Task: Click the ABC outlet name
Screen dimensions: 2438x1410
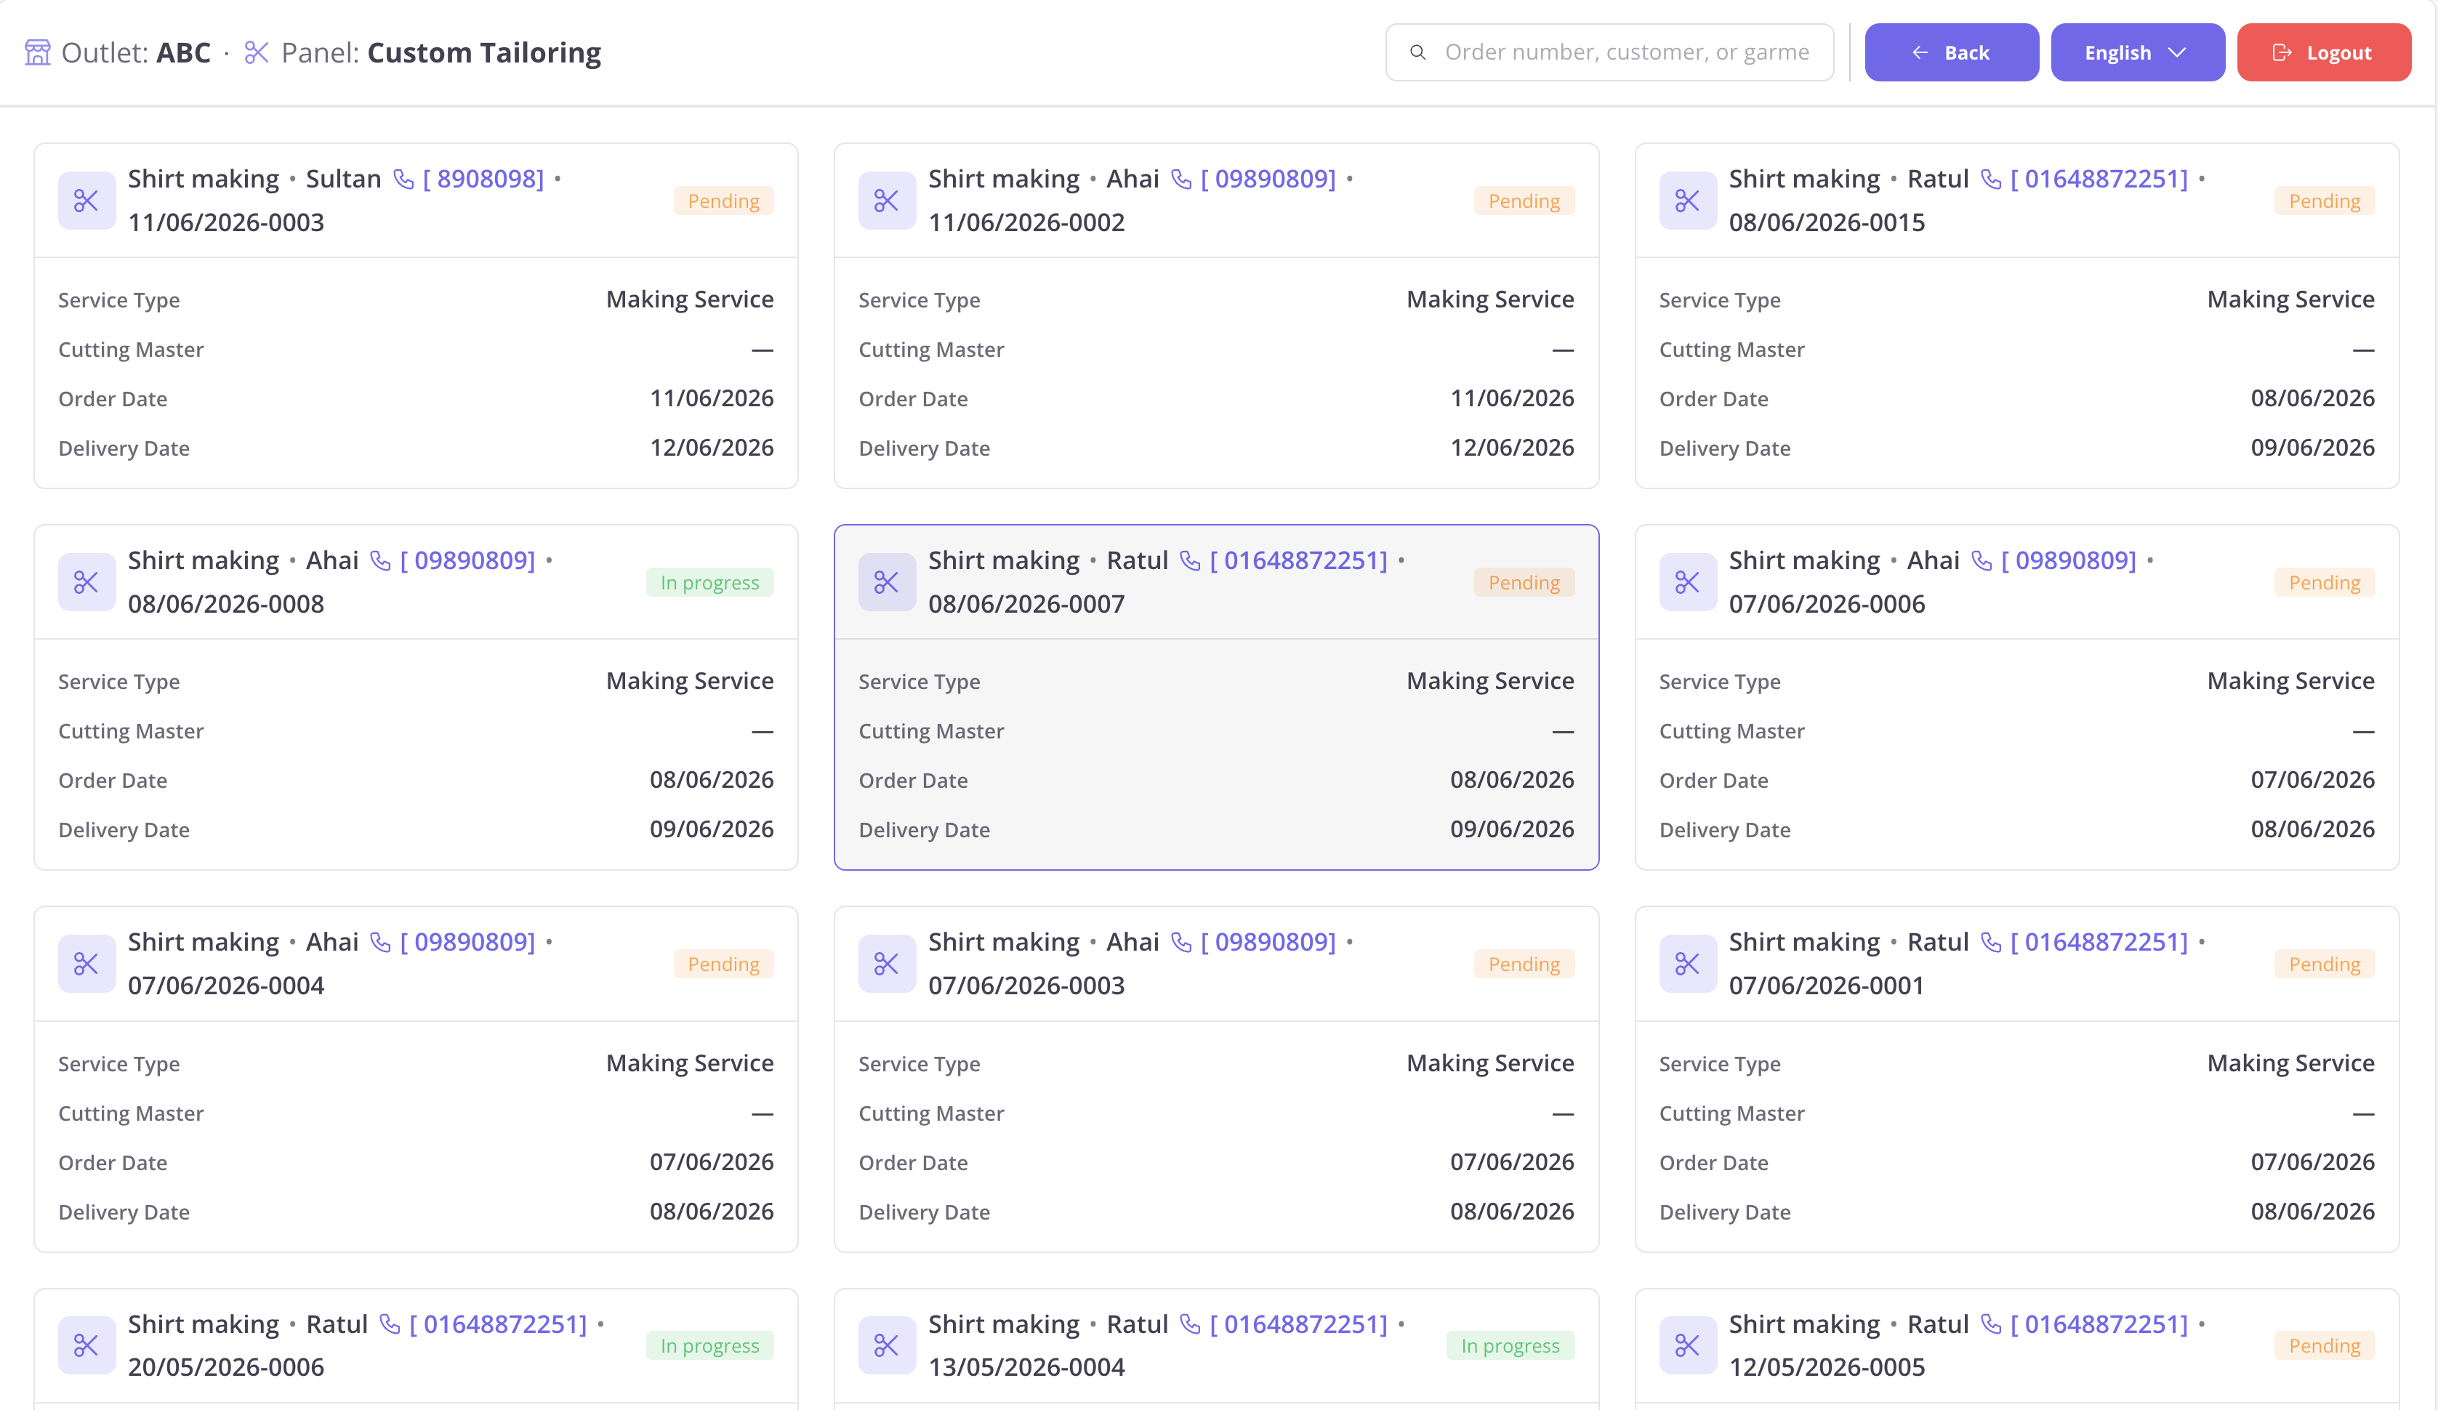Action: [184, 52]
